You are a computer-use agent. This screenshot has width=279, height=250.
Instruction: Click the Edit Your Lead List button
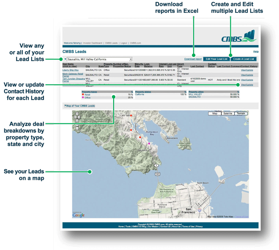click(216, 59)
